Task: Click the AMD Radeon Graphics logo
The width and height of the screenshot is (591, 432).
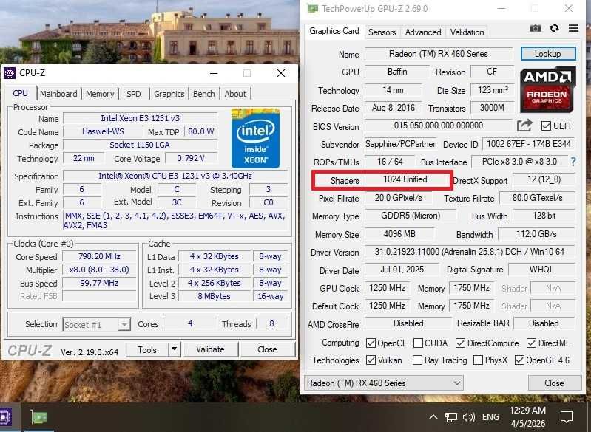Action: tap(547, 89)
